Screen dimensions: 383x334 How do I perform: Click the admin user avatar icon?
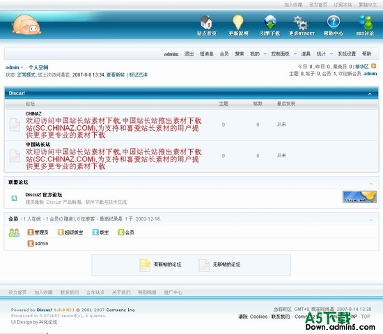[31, 244]
